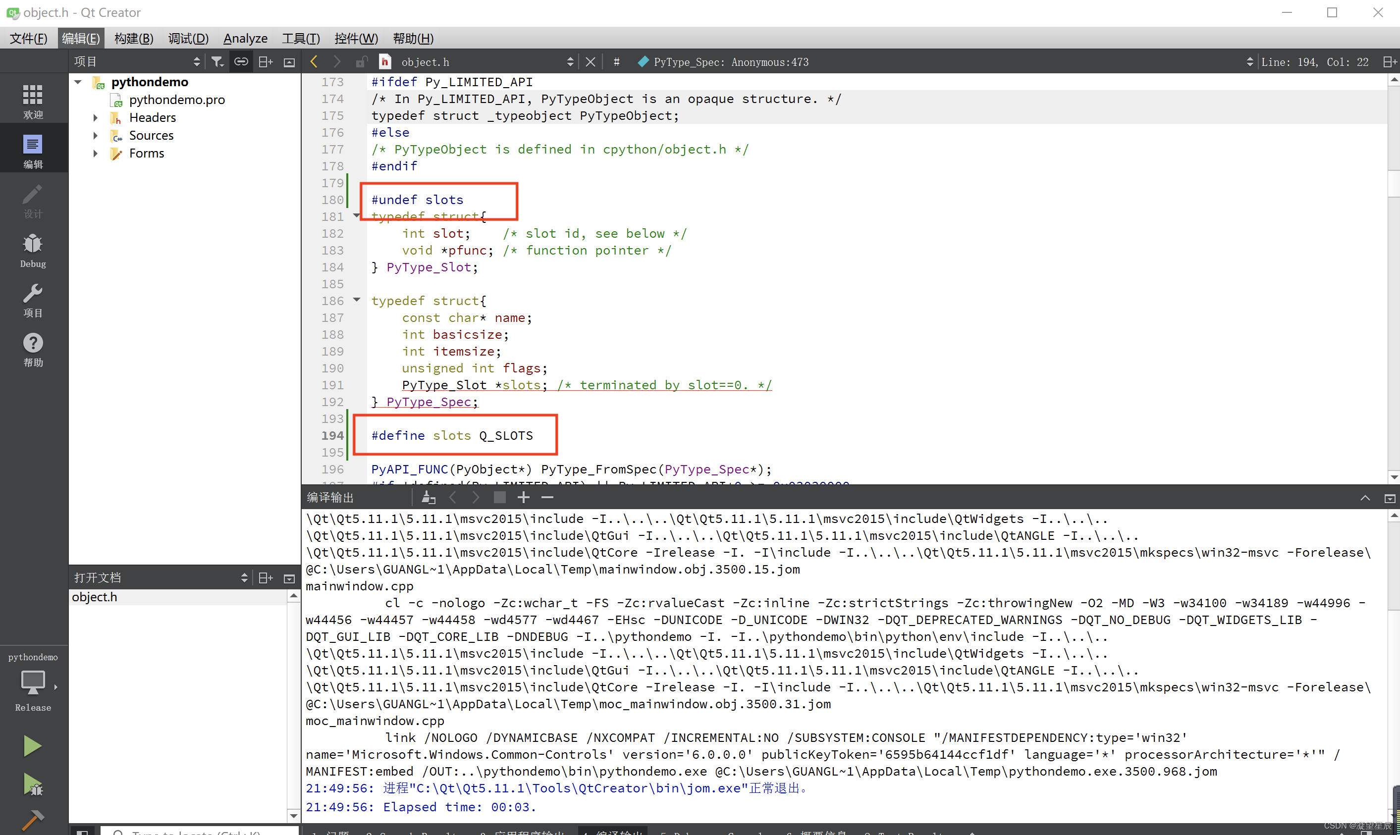Open the Welcome (欢迎) mode
Viewport: 1400px width, 835px height.
pyautogui.click(x=33, y=102)
